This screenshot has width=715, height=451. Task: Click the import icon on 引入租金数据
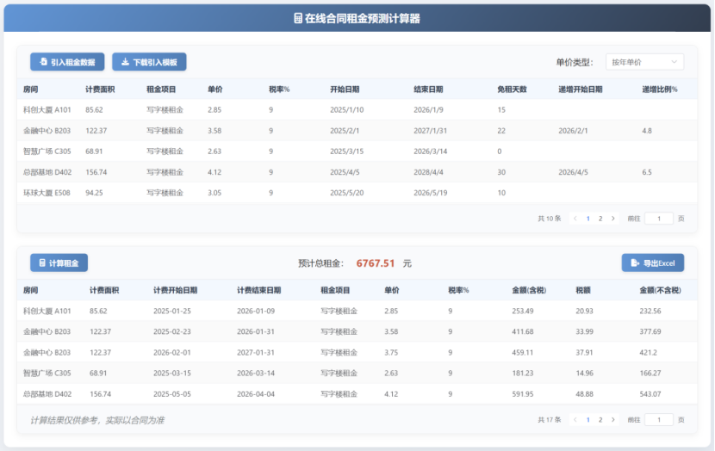43,63
